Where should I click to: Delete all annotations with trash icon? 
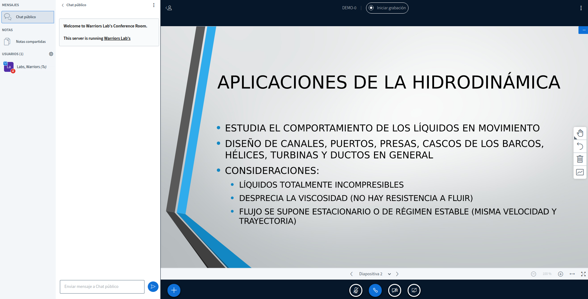pyautogui.click(x=580, y=159)
